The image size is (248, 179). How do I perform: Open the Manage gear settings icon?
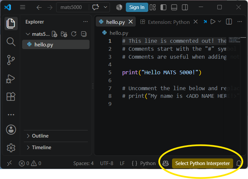[11, 148]
